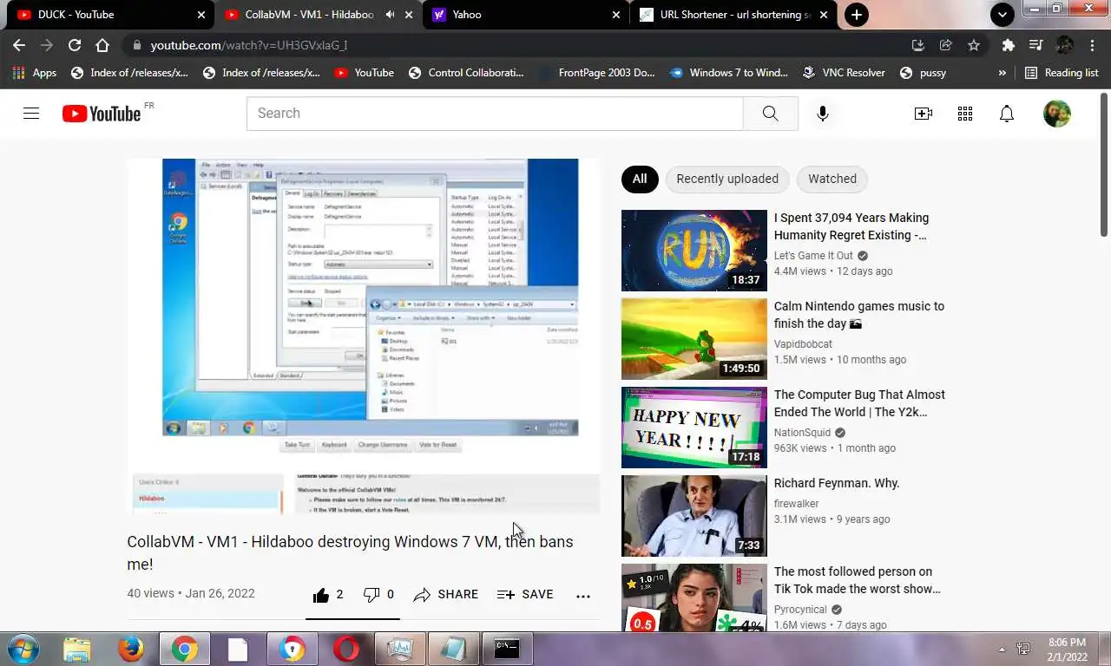This screenshot has height=666, width=1111.
Task: Select the All filter chip
Action: coord(640,180)
